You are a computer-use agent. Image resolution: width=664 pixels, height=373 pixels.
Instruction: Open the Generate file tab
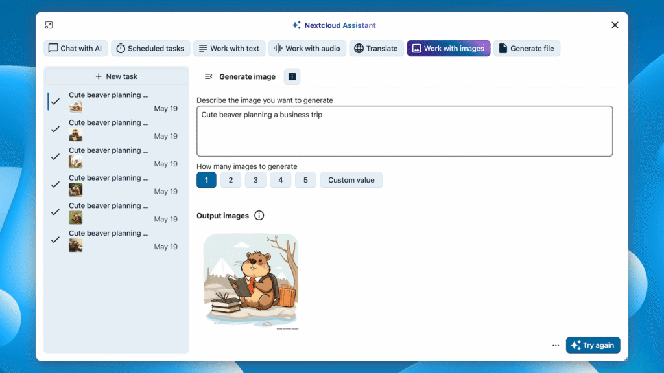coord(527,48)
